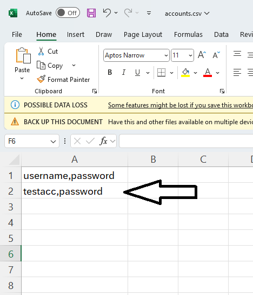Screen dimensions: 253x295
Task: Click the Excel app logo icon
Action: (x=13, y=13)
